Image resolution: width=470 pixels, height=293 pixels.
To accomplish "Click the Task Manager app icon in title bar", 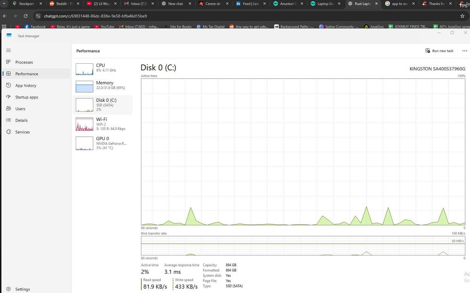I will [x=9, y=36].
